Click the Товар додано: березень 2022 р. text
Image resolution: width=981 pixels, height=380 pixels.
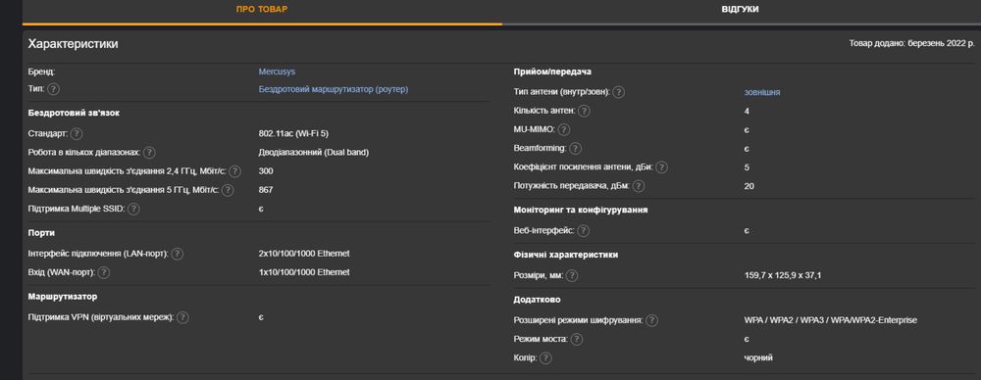point(911,44)
